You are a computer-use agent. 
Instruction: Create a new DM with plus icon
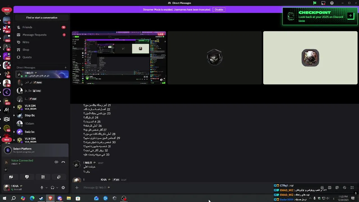click(x=66, y=68)
